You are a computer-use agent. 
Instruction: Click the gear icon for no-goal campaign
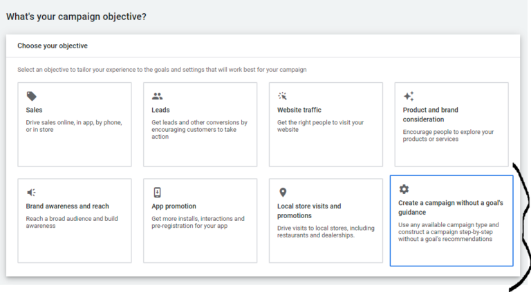coord(404,189)
